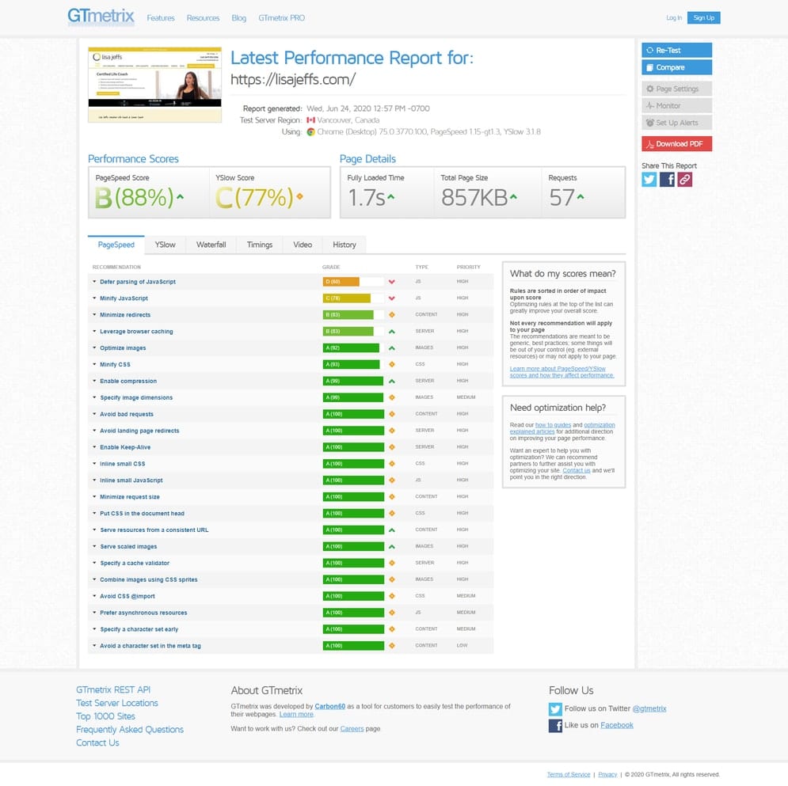The width and height of the screenshot is (788, 786).
Task: Click the footer Twitter follow icon
Action: (555, 709)
